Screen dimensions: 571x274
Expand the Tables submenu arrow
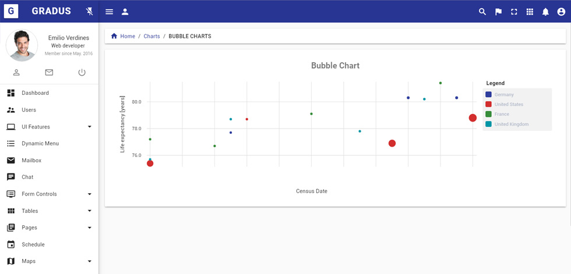tap(90, 211)
